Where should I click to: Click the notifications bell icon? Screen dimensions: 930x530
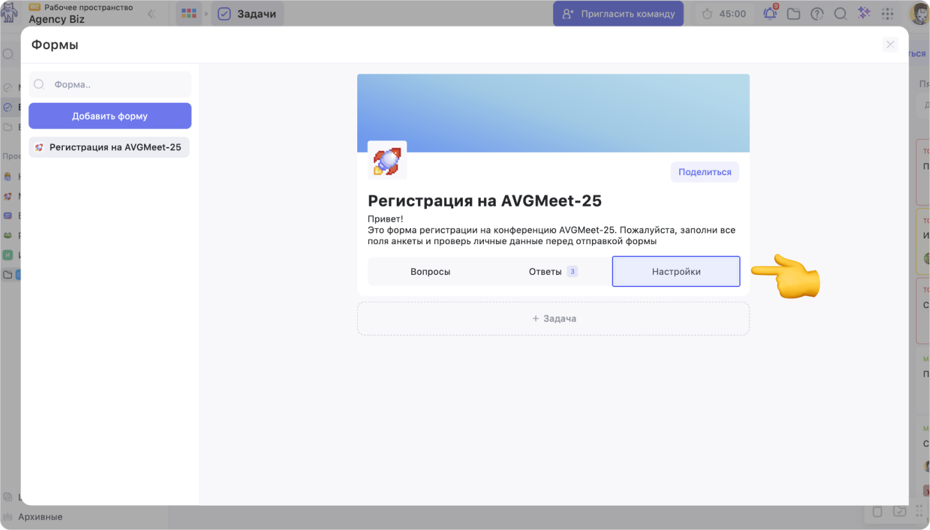[770, 13]
